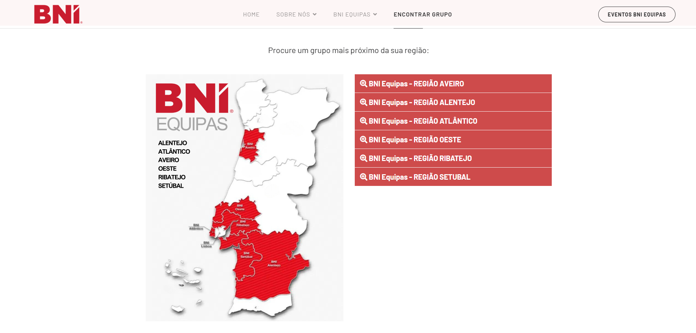The width and height of the screenshot is (696, 333).
Task: Open BNI Equipas - REGIÃO ATLÂNTICO link
Action: [x=453, y=121]
